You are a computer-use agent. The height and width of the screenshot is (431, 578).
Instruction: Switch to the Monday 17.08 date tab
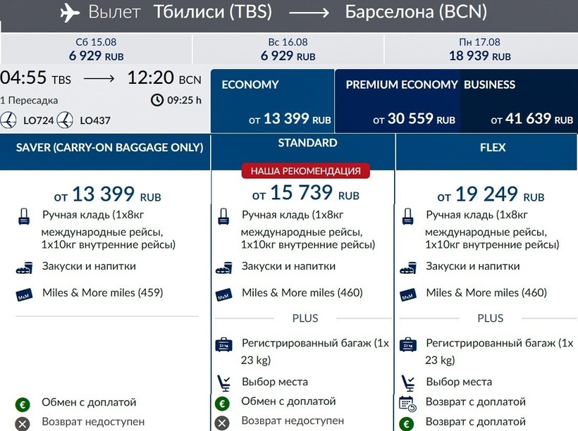(481, 49)
